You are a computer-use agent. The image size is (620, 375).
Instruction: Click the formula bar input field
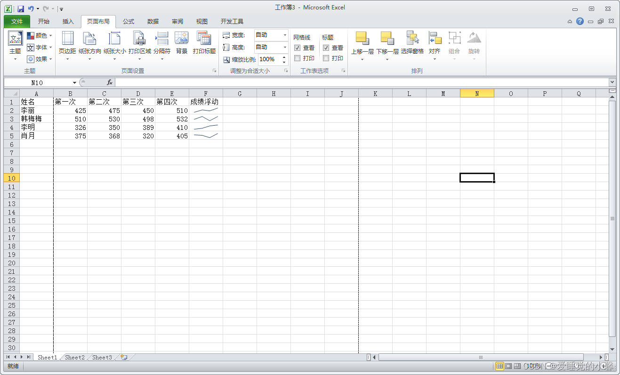pyautogui.click(x=362, y=82)
